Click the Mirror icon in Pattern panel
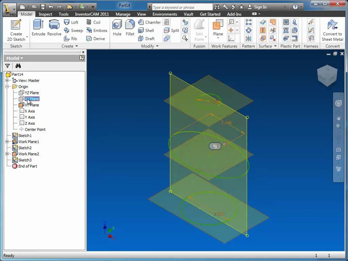 [x=248, y=39]
